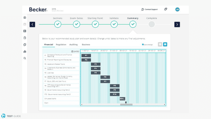
Task: Open the user profile avatar
Action: coord(177,9)
